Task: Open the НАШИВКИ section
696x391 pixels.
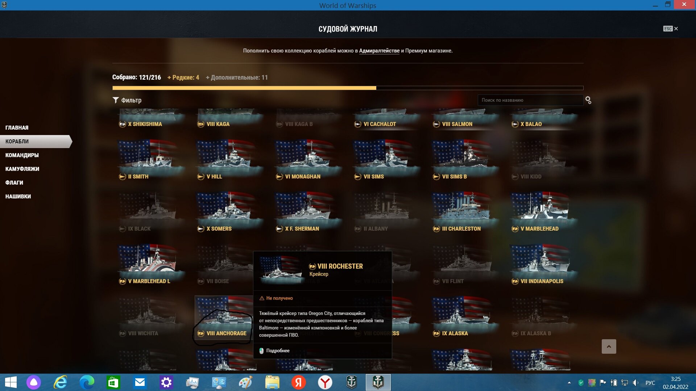Action: click(18, 197)
